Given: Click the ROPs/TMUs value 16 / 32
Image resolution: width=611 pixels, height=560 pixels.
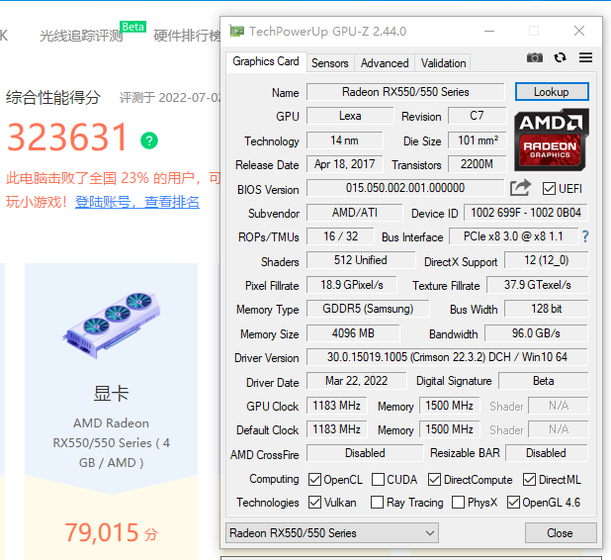Looking at the screenshot, I should click(340, 236).
